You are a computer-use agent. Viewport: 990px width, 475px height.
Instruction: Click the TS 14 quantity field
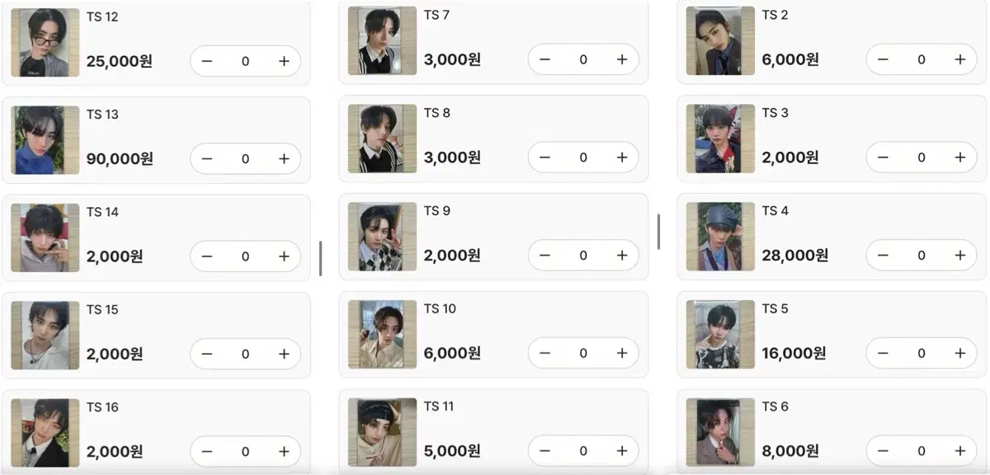pyautogui.click(x=245, y=256)
